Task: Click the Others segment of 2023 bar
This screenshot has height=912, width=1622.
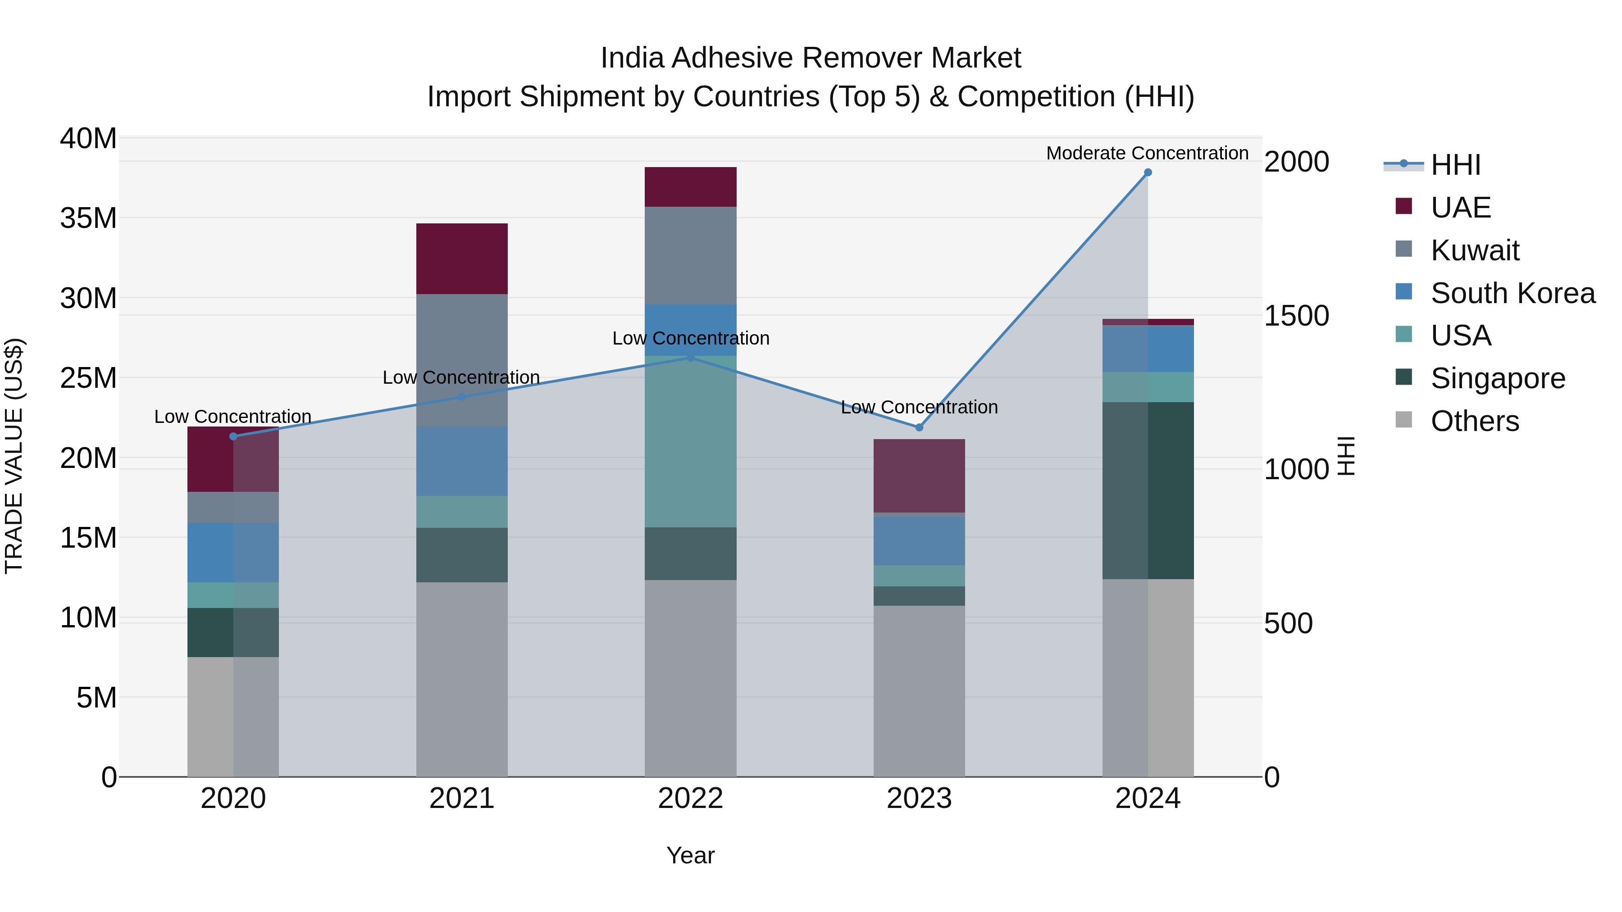Action: click(919, 691)
